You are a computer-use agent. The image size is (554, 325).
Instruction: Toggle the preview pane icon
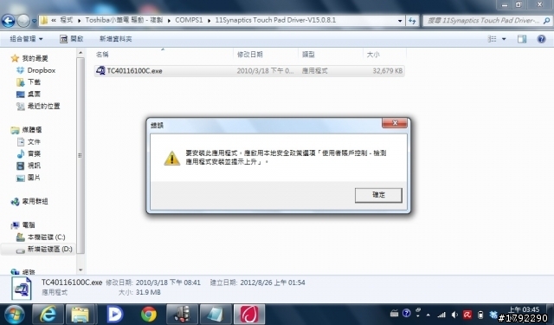point(522,39)
